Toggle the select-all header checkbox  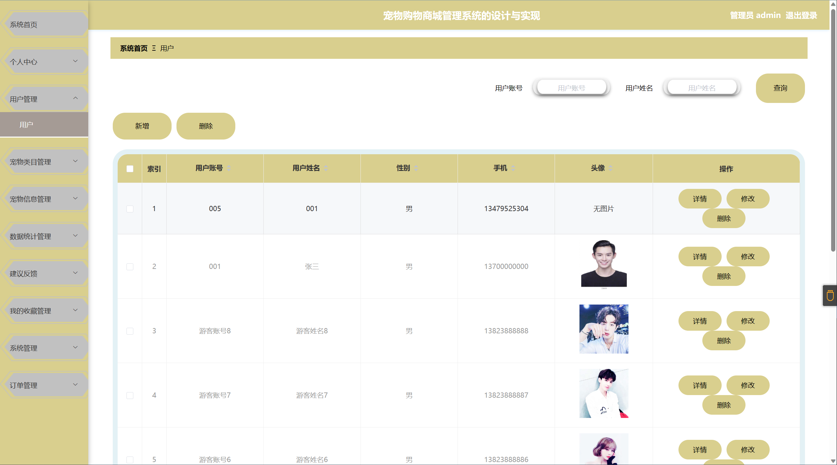tap(130, 169)
